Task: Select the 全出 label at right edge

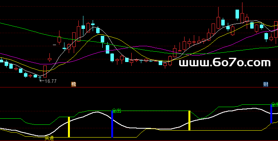Action: click(x=275, y=104)
